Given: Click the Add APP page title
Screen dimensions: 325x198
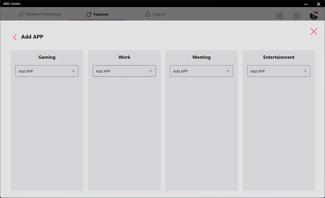Looking at the screenshot, I should pyautogui.click(x=32, y=37).
